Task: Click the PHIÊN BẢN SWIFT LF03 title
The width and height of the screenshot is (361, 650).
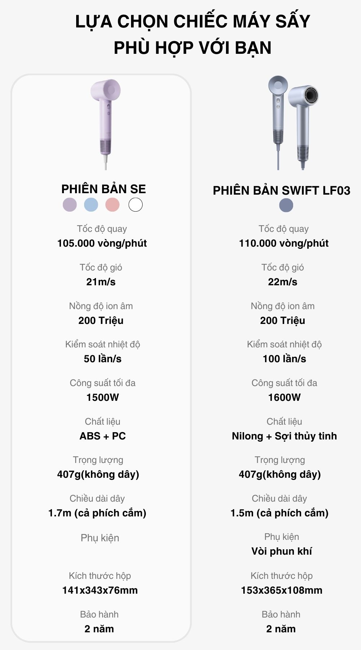Action: pyautogui.click(x=282, y=190)
